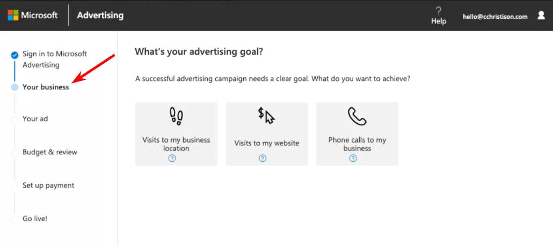Open help tooltip under Phone calls option
The height and width of the screenshot is (246, 553).
(x=353, y=158)
